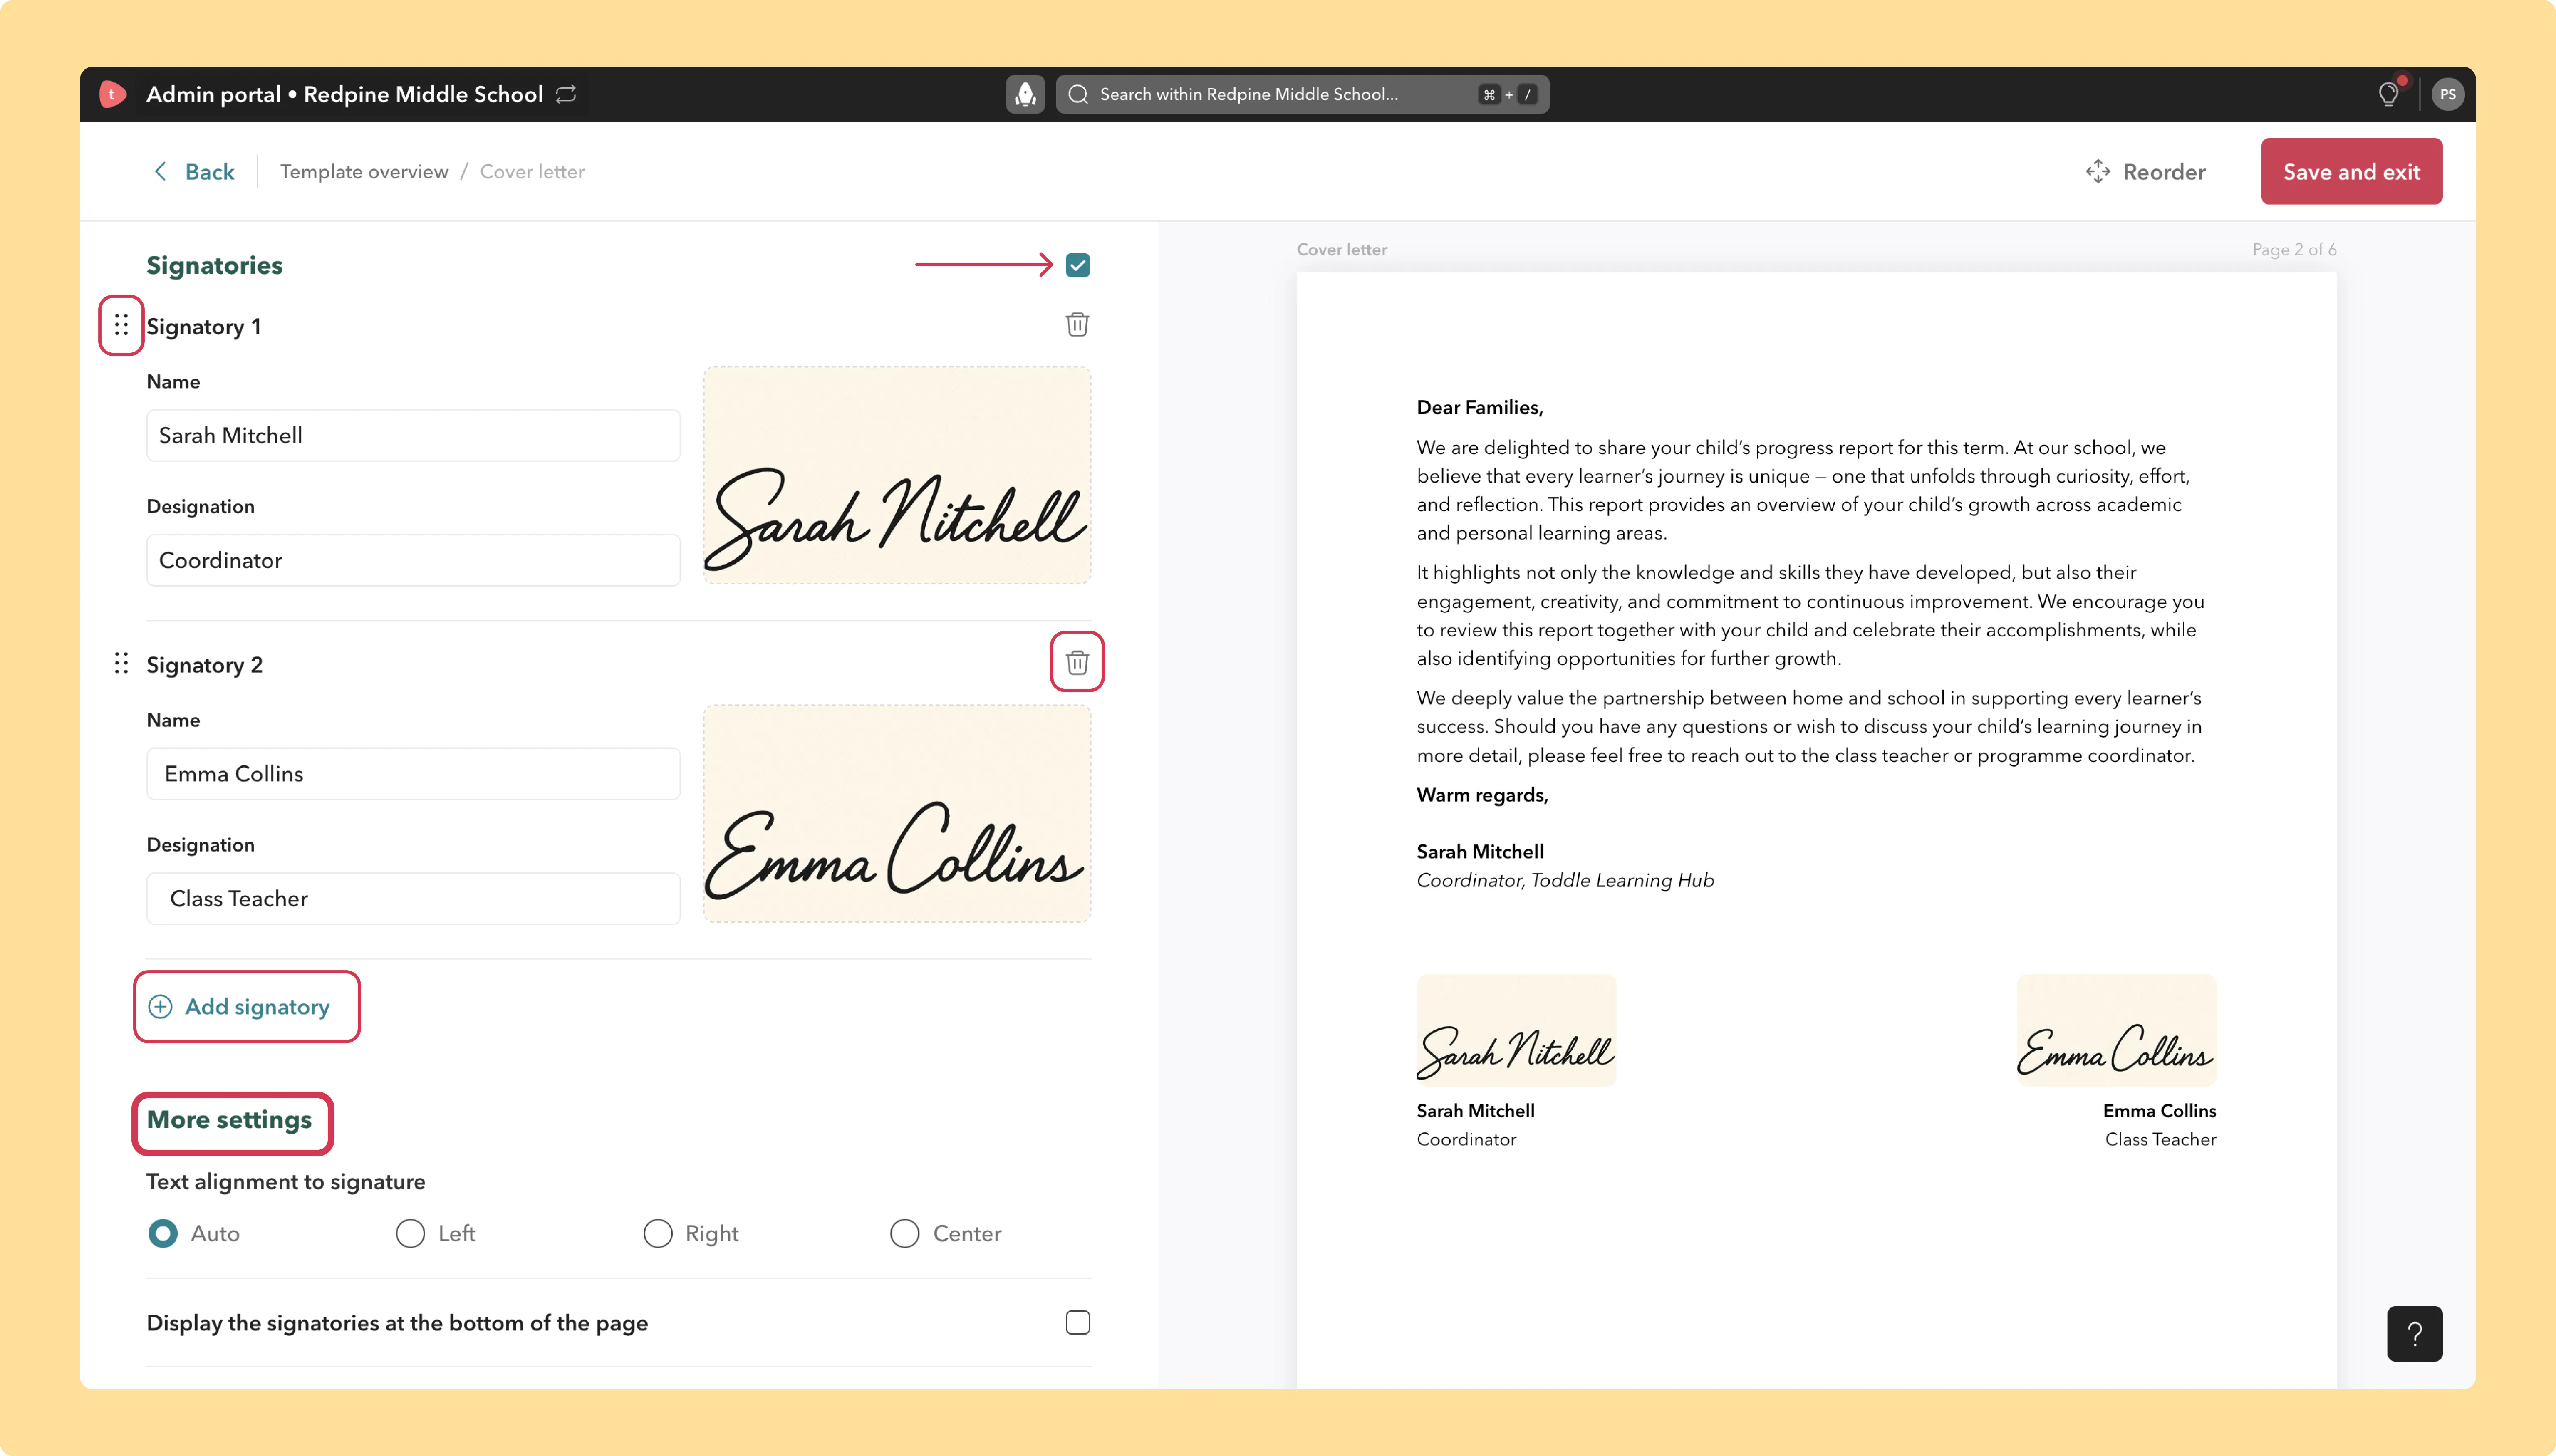Viewport: 2556px width, 1456px height.
Task: Click the 'Cover letter' label above the preview page
Action: [1342, 250]
